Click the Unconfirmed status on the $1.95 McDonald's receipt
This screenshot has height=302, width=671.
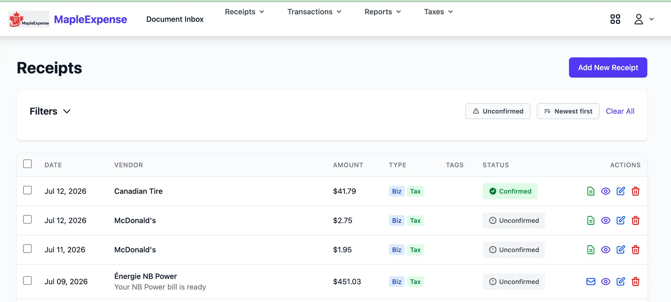(x=513, y=250)
